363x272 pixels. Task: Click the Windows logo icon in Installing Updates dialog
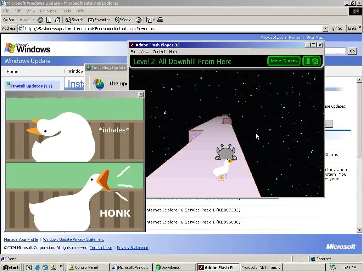99,84
